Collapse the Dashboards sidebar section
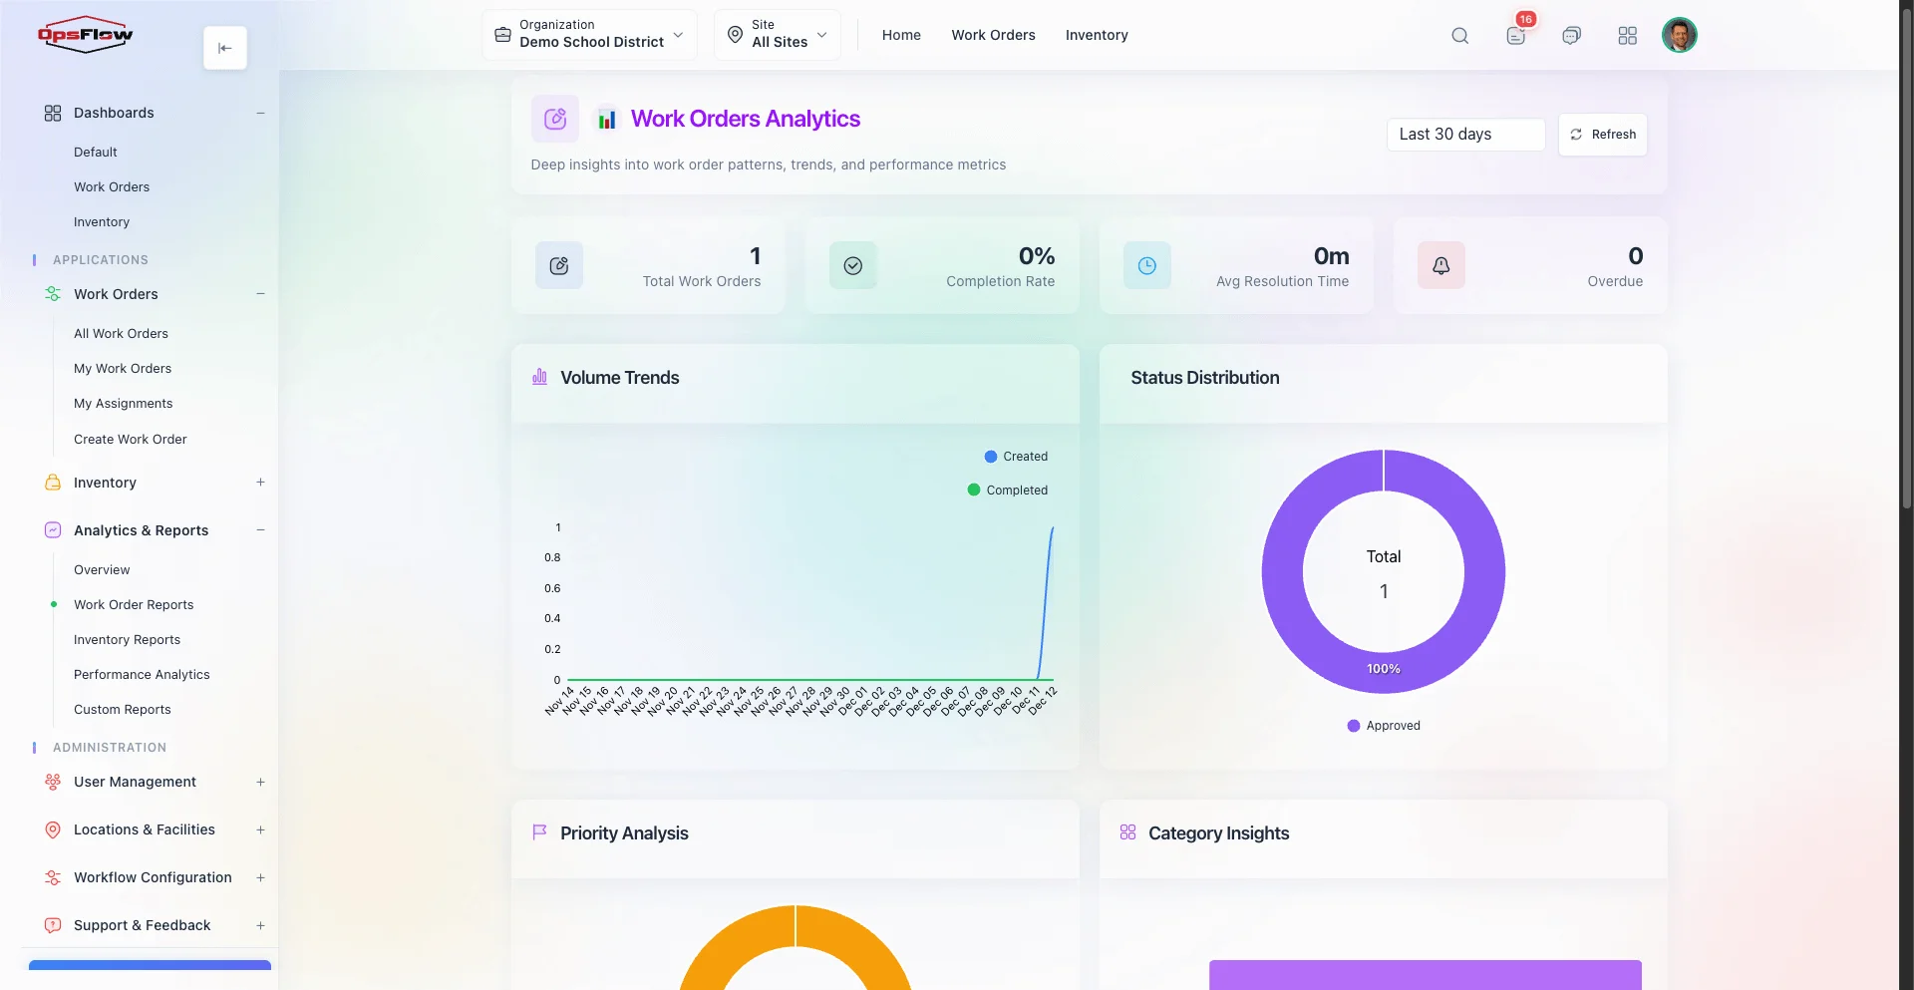This screenshot has height=990, width=1914. tap(260, 113)
